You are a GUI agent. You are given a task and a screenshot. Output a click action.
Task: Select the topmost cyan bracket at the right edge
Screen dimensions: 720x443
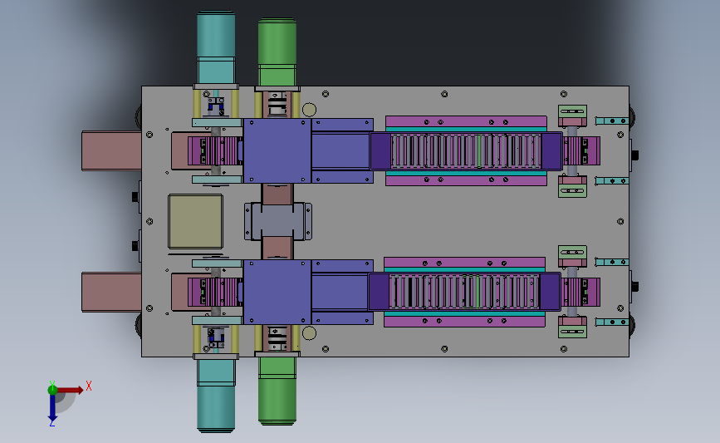point(612,121)
